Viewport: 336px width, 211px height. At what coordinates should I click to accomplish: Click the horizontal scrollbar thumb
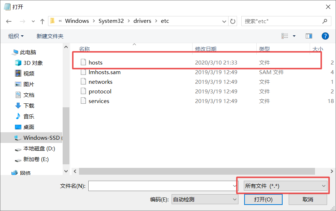click(x=197, y=171)
